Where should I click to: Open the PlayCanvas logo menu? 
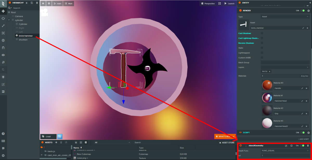click(x=3, y=3)
